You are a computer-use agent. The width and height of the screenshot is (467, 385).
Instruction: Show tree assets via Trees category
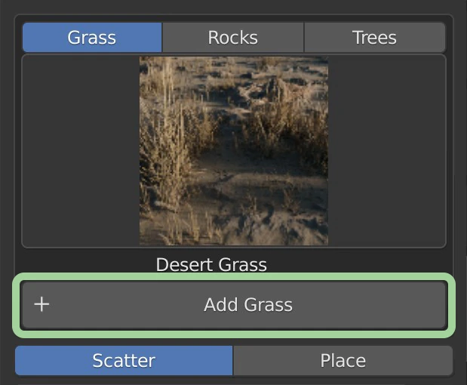pos(374,37)
